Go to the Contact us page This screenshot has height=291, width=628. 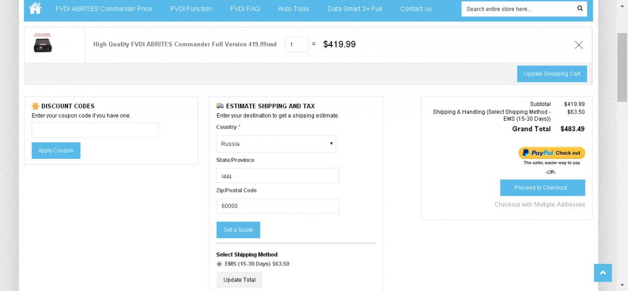(x=416, y=9)
